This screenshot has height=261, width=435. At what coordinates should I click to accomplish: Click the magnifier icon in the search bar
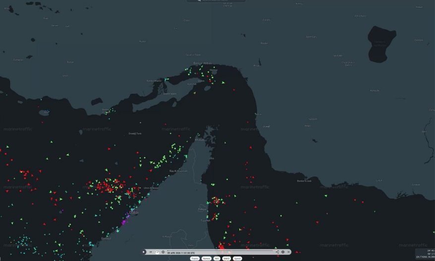click(x=199, y=0)
